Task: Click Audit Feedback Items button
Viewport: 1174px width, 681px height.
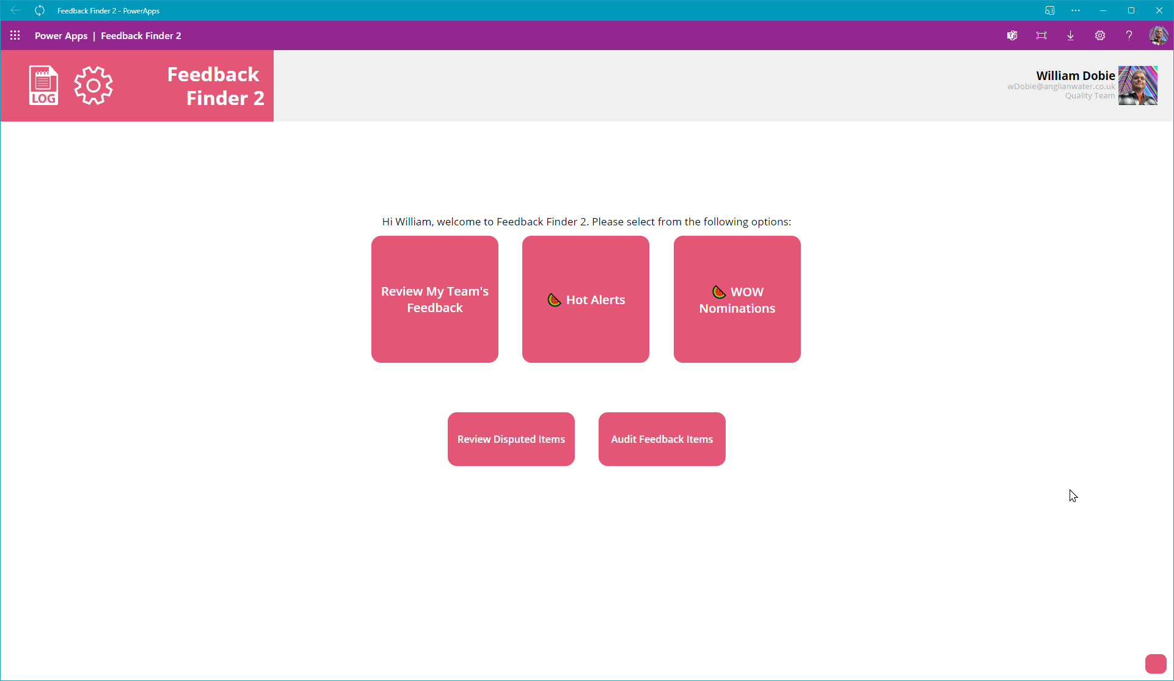Action: tap(662, 439)
